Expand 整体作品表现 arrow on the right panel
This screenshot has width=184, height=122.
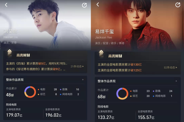coord(176,81)
